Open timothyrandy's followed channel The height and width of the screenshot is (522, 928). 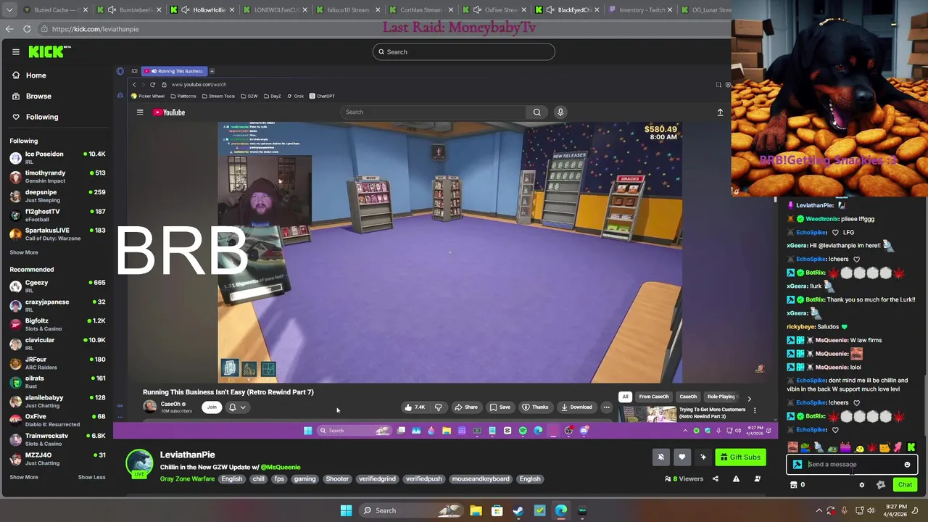57,176
